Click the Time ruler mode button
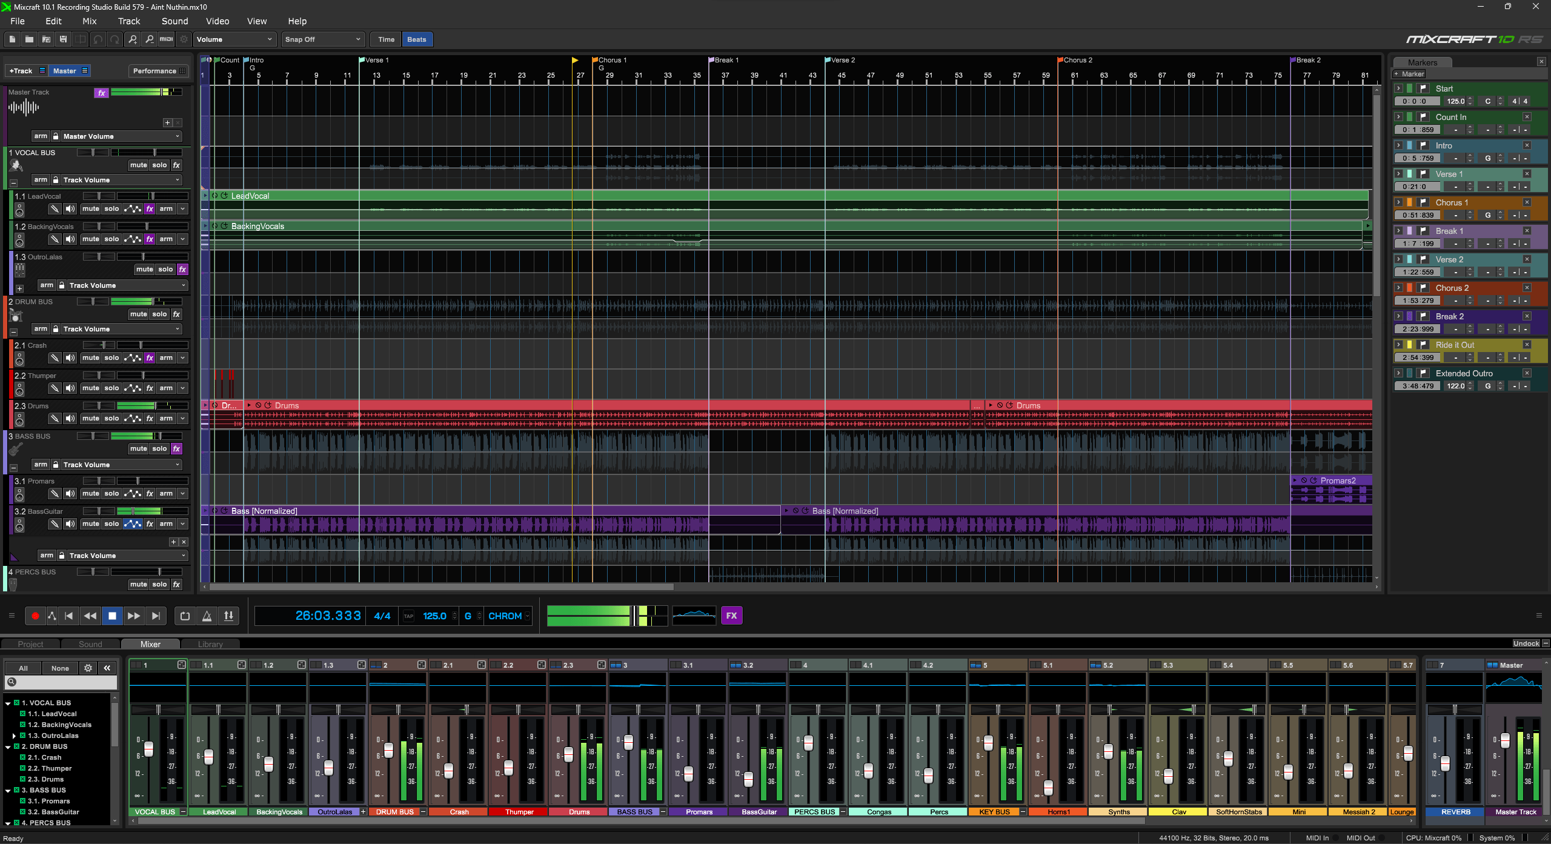The width and height of the screenshot is (1551, 844). pyautogui.click(x=386, y=39)
